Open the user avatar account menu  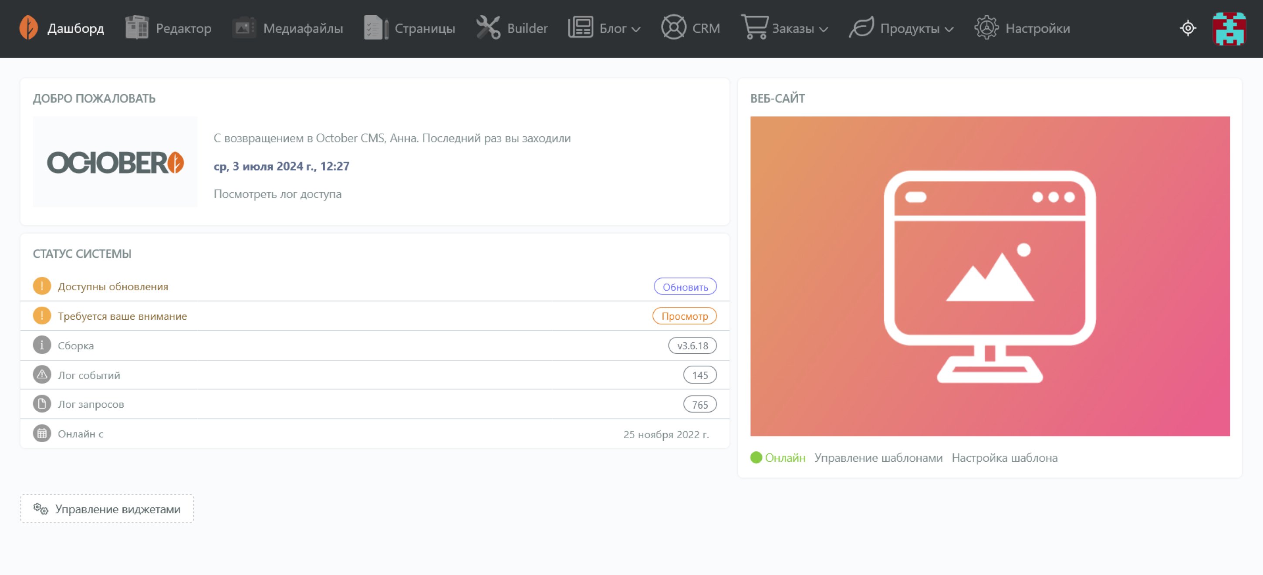coord(1229,28)
